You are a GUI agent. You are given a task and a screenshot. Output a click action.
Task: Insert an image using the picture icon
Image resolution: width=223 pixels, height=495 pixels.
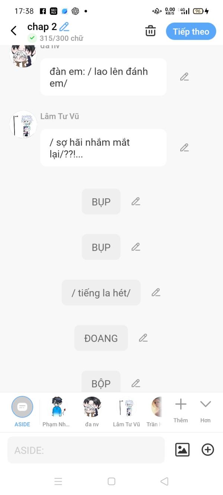pos(182,450)
